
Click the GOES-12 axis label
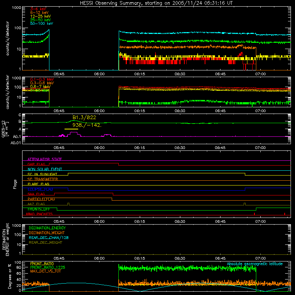click(x=5, y=129)
